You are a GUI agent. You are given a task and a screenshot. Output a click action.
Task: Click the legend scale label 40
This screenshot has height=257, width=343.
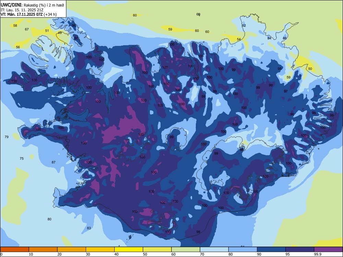click(117, 254)
